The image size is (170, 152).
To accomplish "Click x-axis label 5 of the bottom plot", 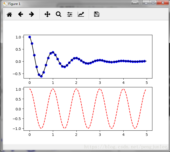I will [147, 135].
